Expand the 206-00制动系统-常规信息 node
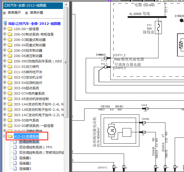Screen dimensions: 184x172 [x=4, y=34]
